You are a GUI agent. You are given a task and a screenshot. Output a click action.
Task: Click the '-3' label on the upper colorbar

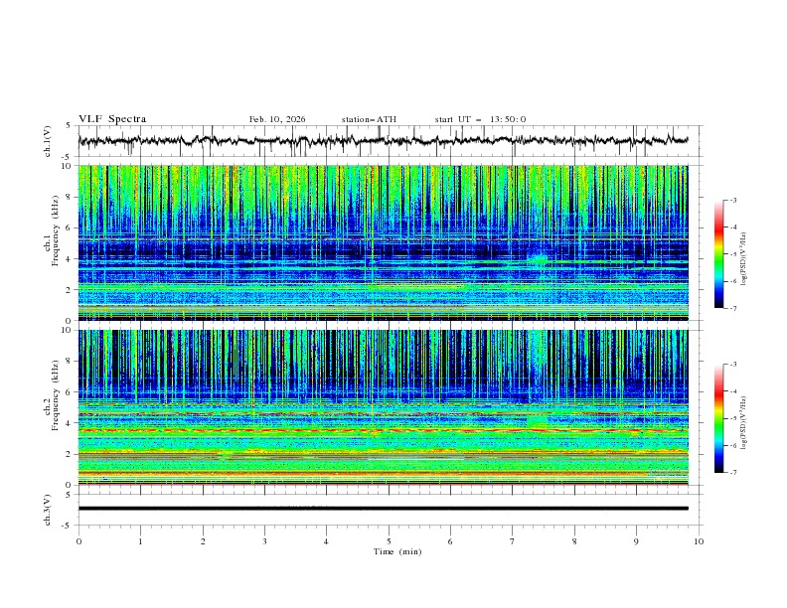pyautogui.click(x=733, y=200)
